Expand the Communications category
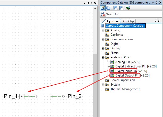Image resolution: width=163 pixels, height=117 pixels. pyautogui.click(x=103, y=40)
